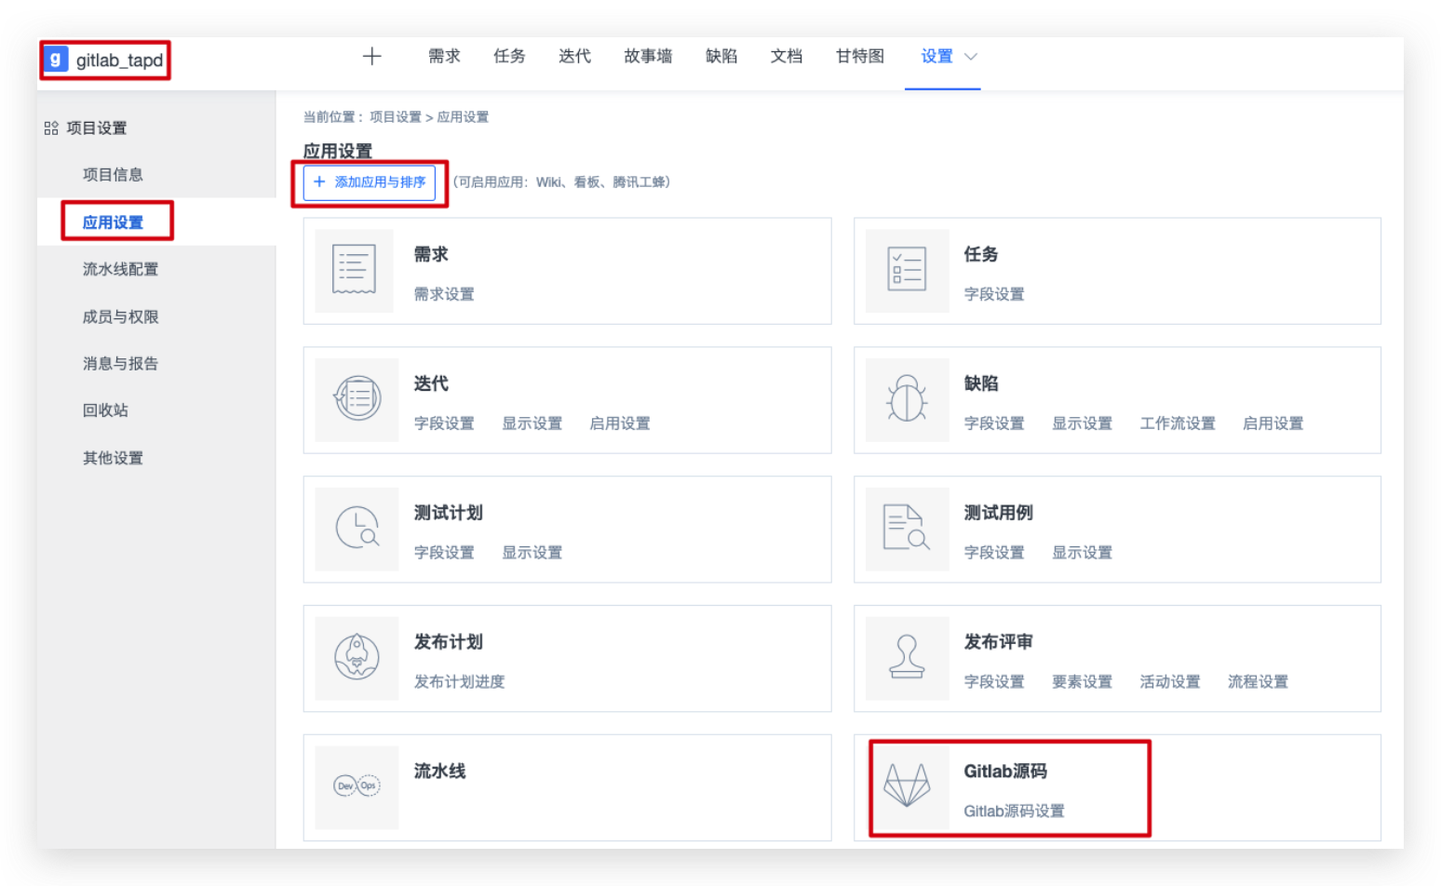Click the 缺陷 bug card icon

click(x=907, y=399)
